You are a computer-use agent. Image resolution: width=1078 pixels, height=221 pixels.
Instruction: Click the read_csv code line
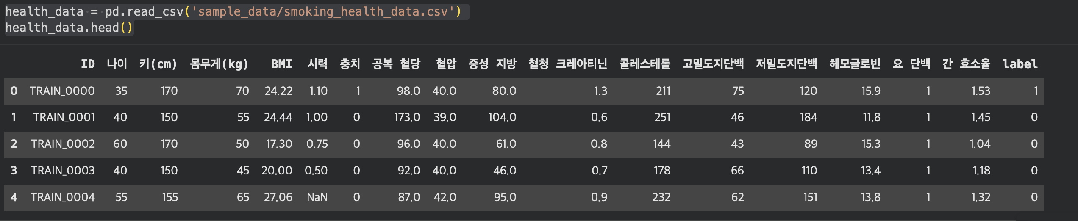[x=233, y=11]
